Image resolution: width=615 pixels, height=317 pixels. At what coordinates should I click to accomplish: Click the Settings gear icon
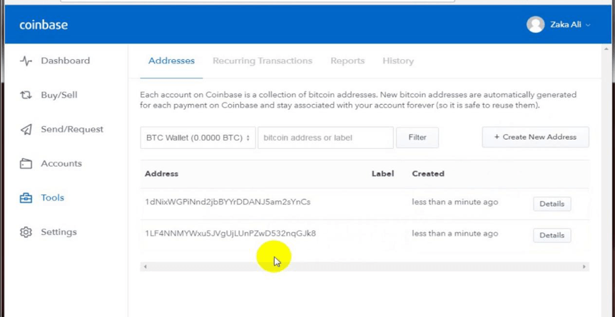coord(26,232)
